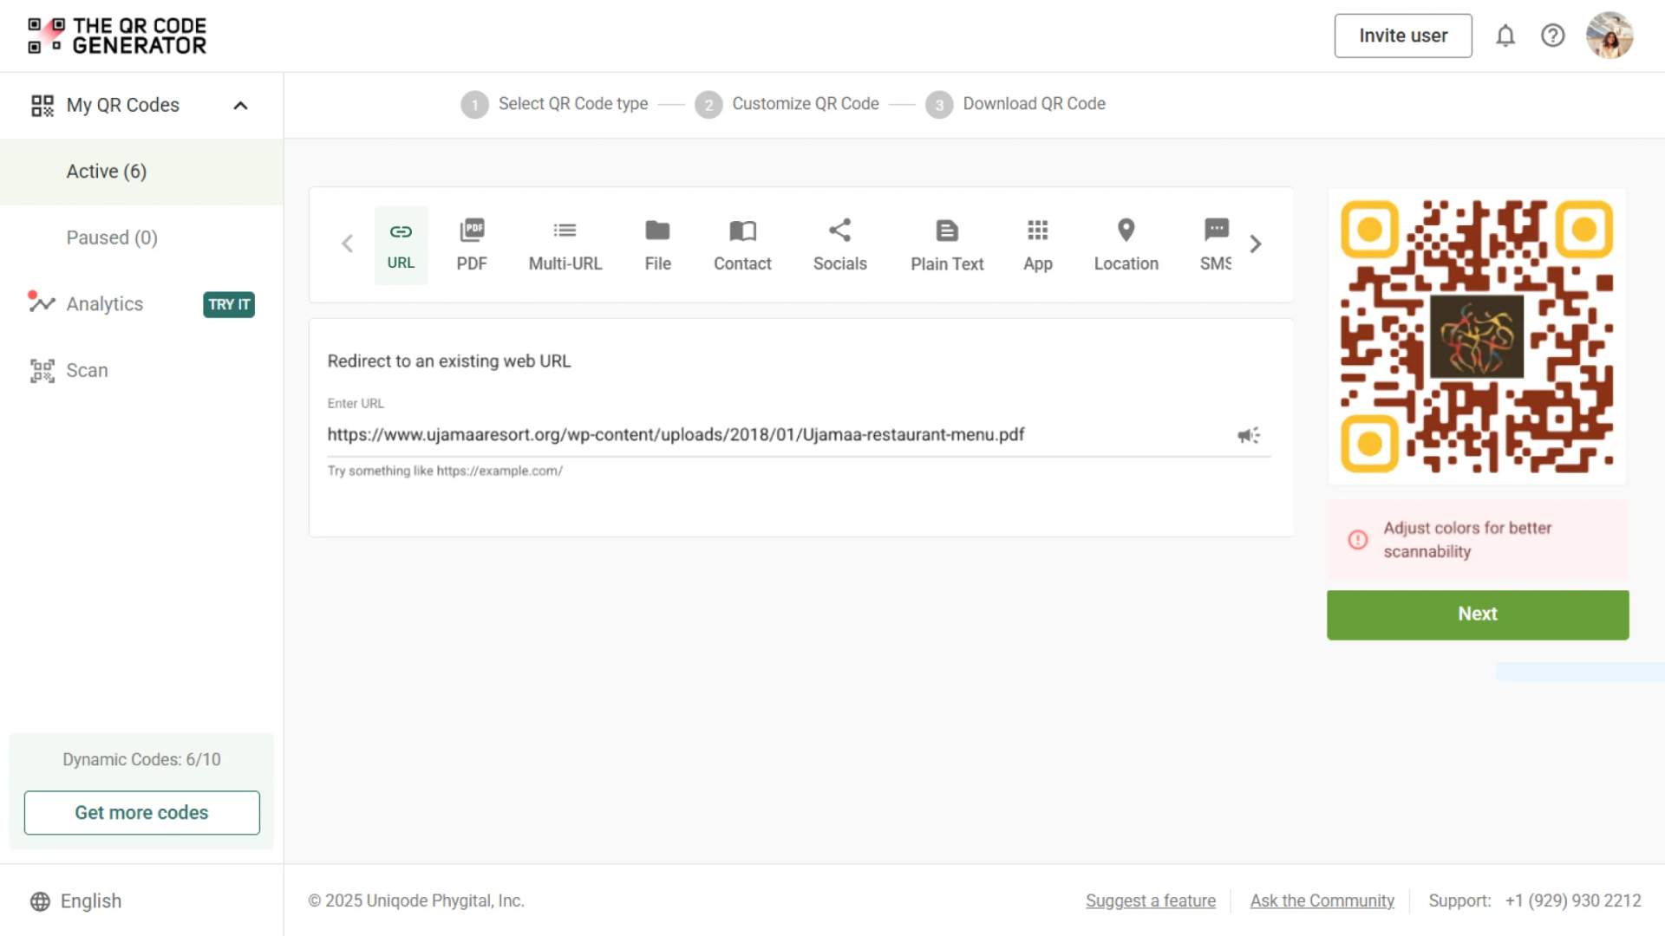Click Get more codes button
The width and height of the screenshot is (1665, 936).
(x=142, y=813)
